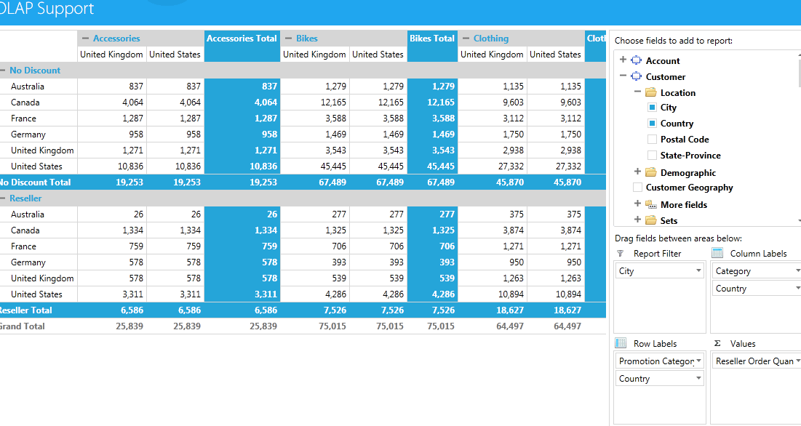Screen dimensions: 801x426
Task: Click the No Discount Total row header
Action: (39, 182)
